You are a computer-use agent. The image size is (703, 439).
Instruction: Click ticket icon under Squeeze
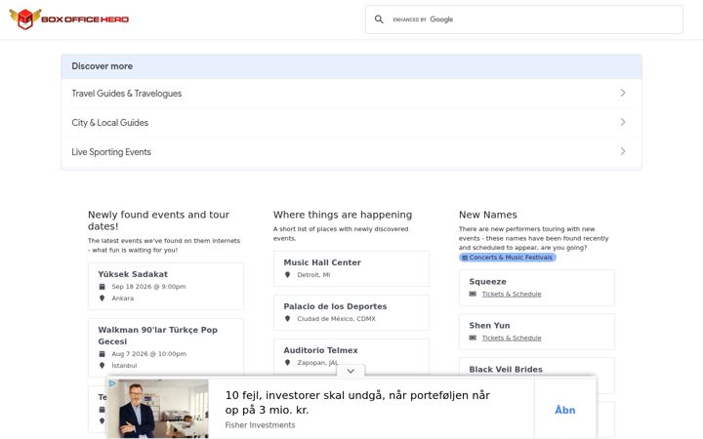click(x=473, y=294)
